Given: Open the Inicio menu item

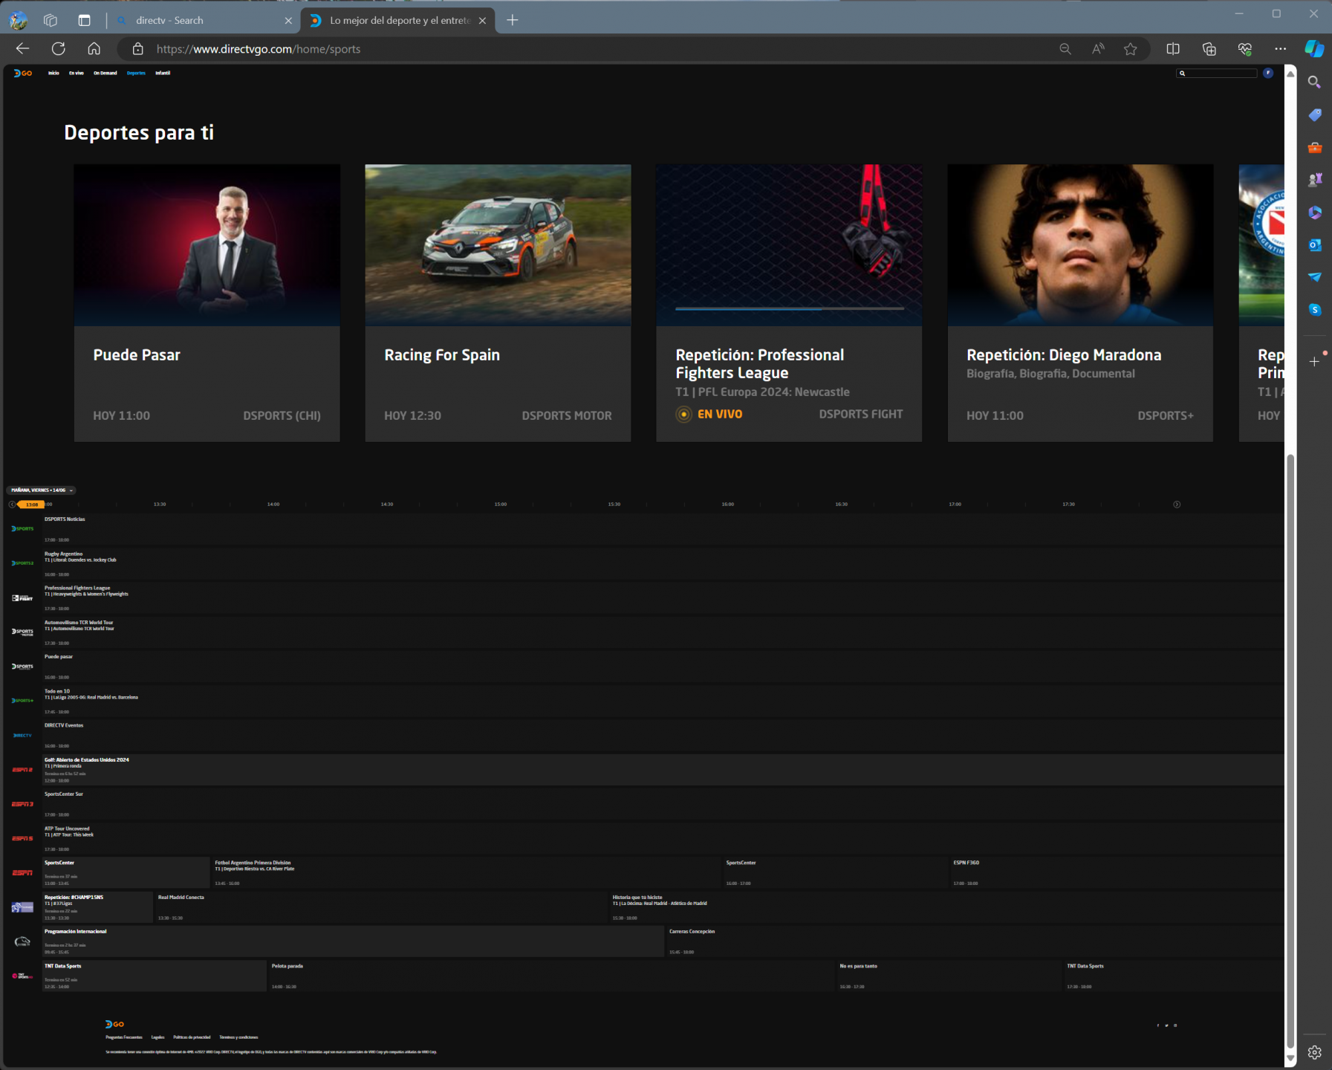Looking at the screenshot, I should (x=53, y=73).
